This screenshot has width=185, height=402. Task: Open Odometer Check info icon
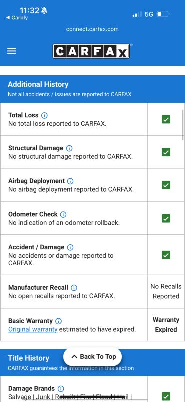tap(63, 214)
